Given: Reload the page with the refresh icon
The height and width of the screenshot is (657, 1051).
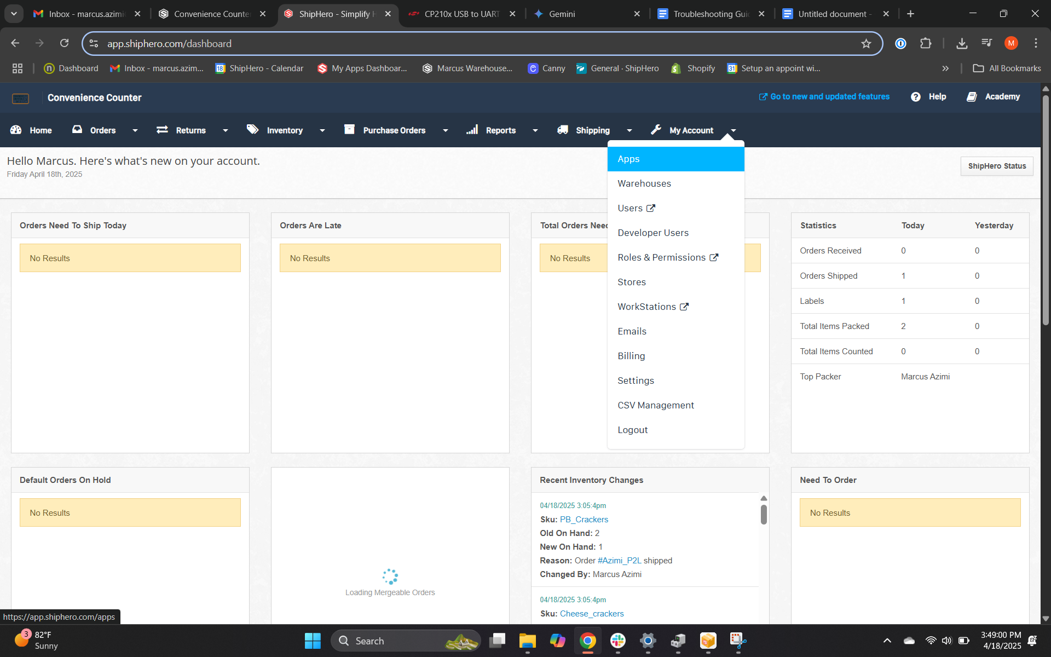Looking at the screenshot, I should [x=64, y=43].
